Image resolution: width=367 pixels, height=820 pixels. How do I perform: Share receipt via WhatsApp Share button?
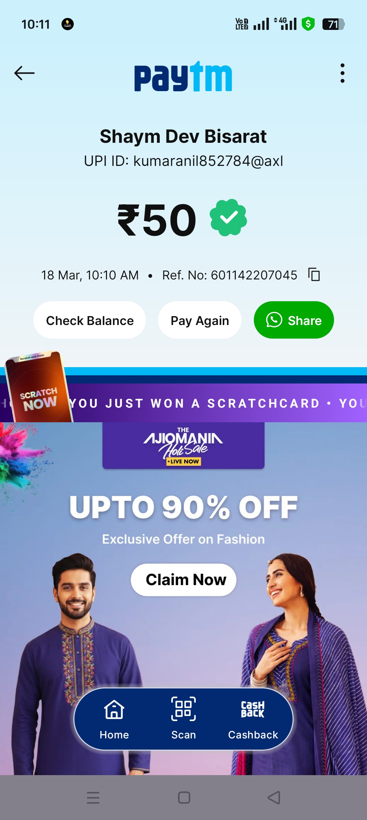coord(294,320)
